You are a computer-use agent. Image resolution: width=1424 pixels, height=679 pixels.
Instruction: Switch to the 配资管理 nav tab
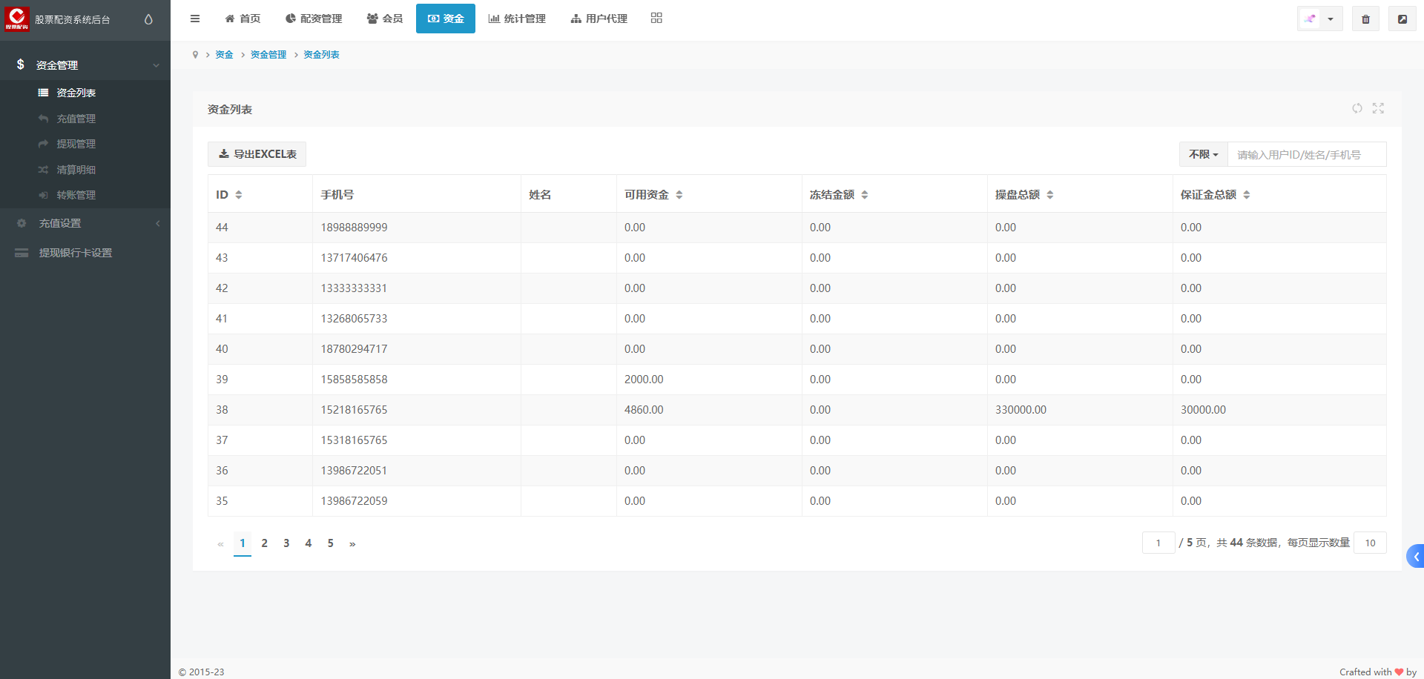click(314, 19)
